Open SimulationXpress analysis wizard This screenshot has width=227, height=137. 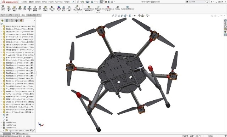89,9
